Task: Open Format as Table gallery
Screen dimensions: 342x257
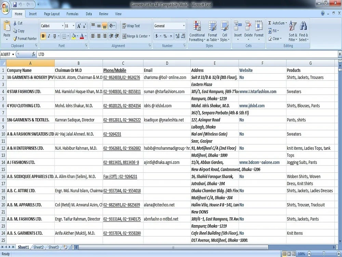Action: pyautogui.click(x=212, y=31)
